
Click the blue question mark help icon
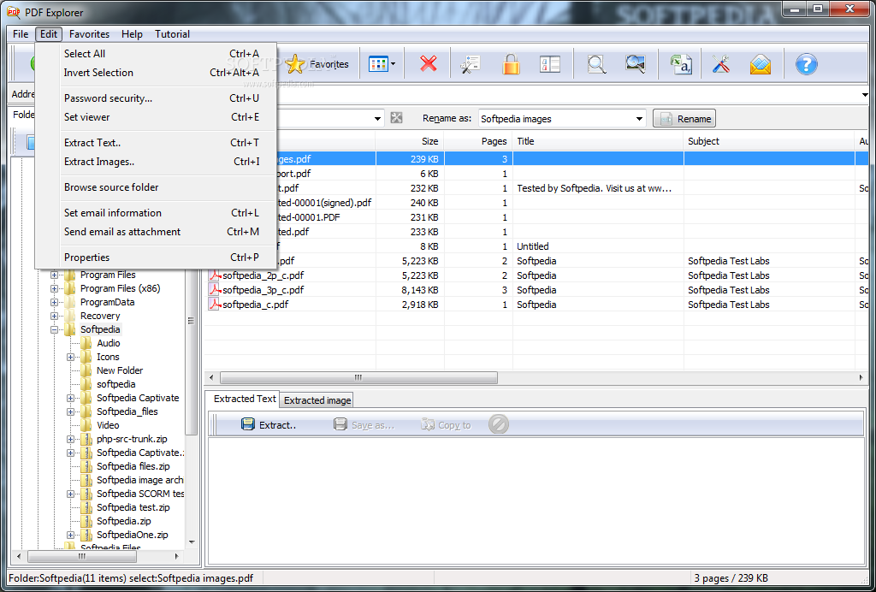click(806, 64)
